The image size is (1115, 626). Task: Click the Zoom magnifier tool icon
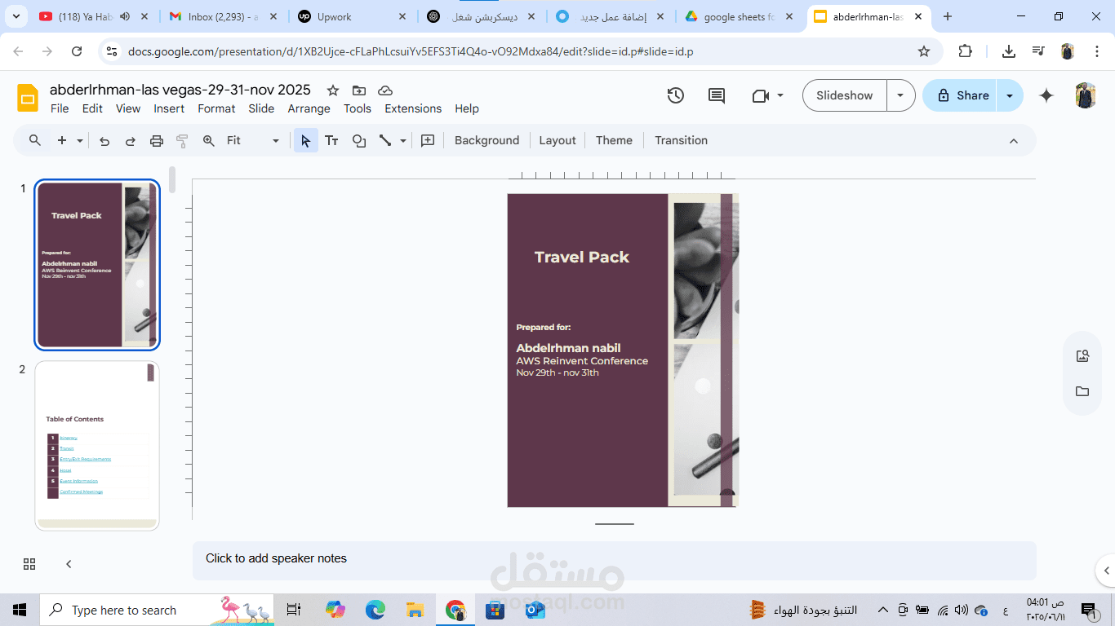point(209,140)
